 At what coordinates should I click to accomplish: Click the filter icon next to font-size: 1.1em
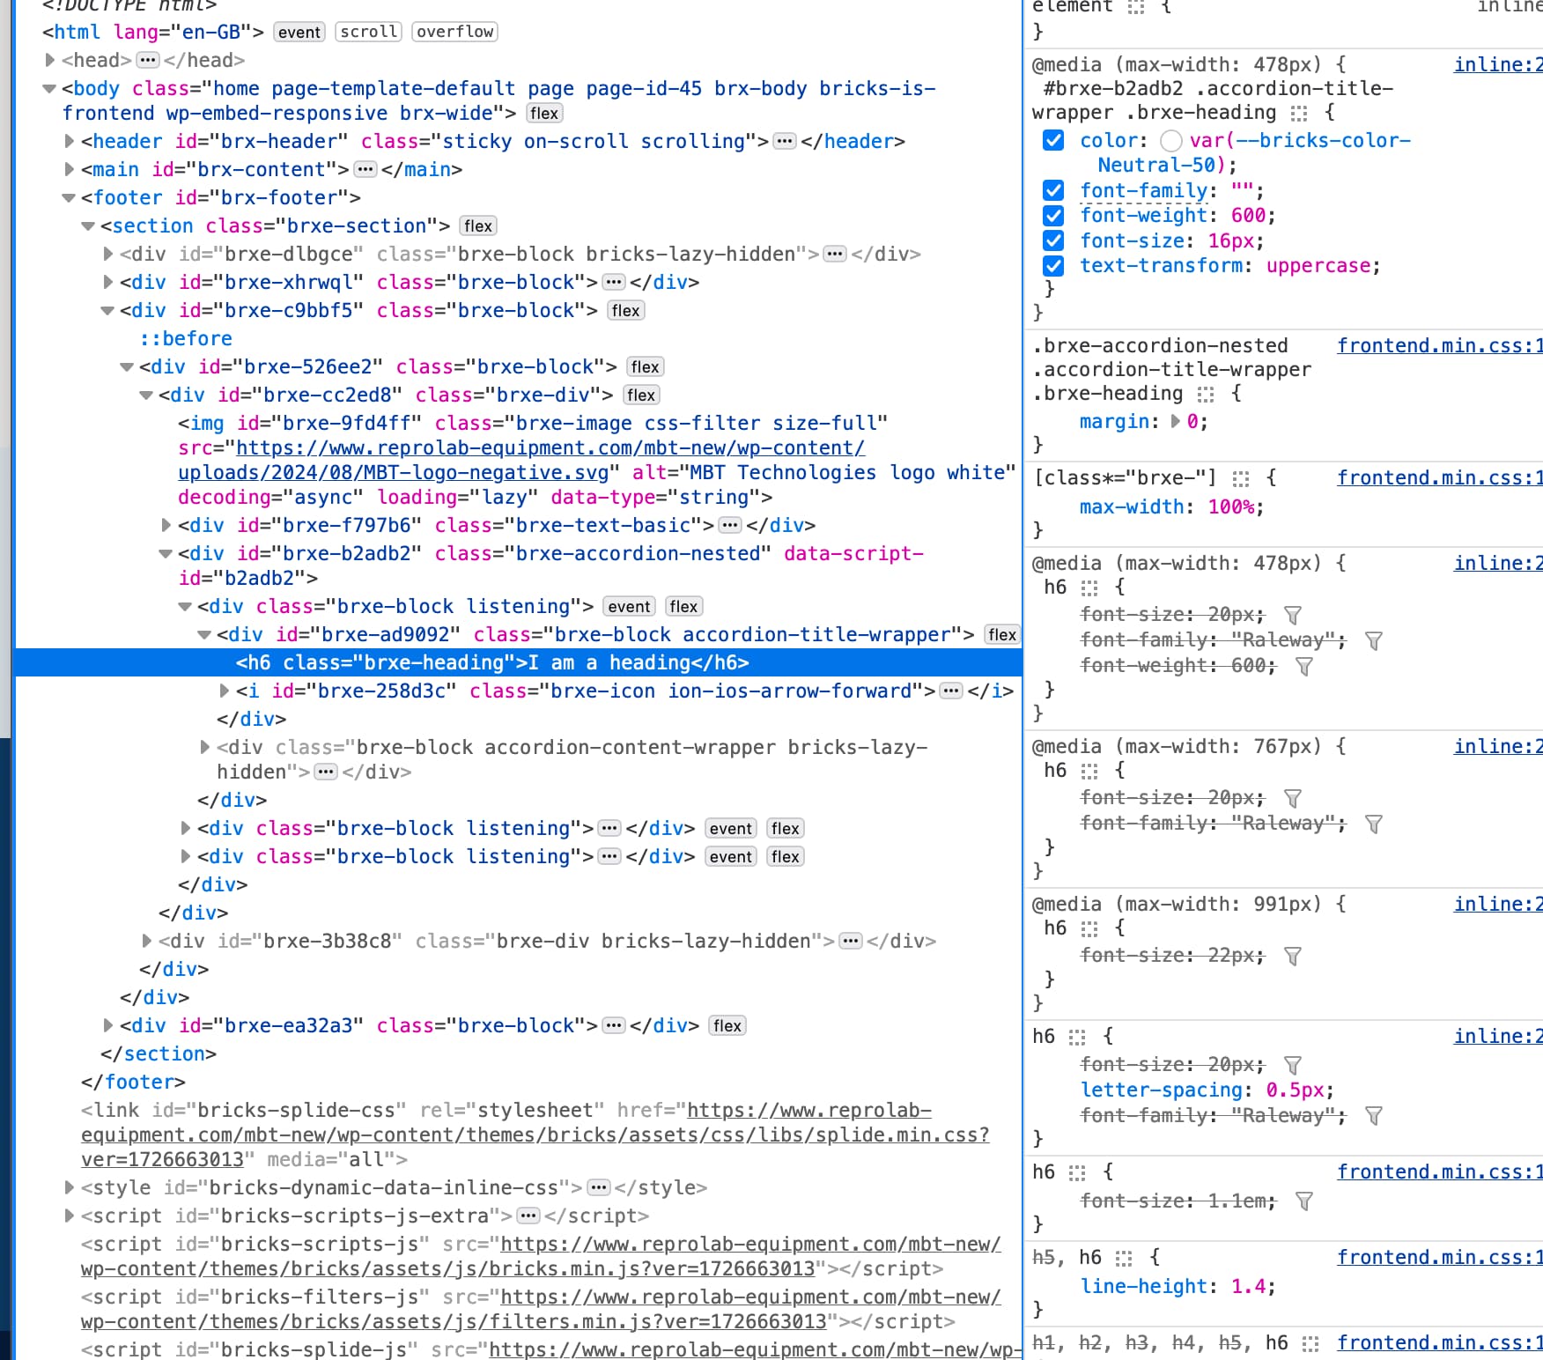[x=1304, y=1201]
